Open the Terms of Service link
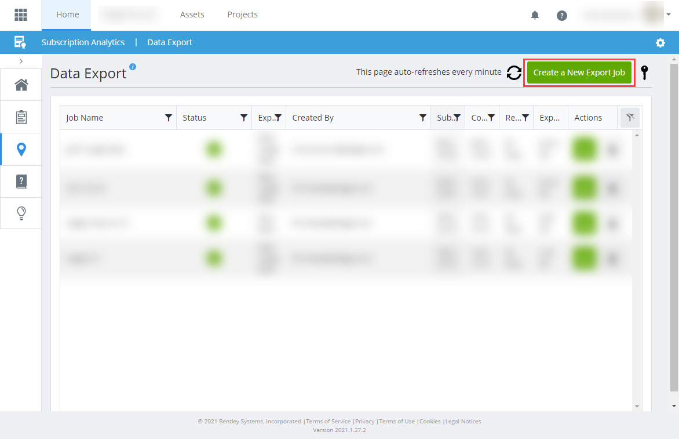679x439 pixels. (328, 422)
